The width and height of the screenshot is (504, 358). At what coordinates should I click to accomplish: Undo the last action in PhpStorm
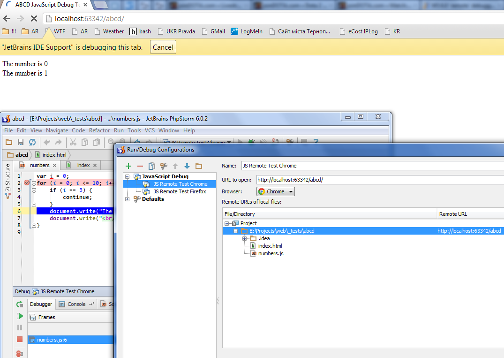(x=47, y=142)
